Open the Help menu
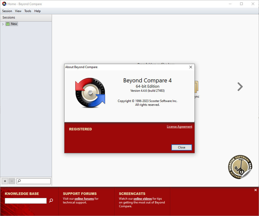This screenshot has height=216, width=259. pos(38,11)
